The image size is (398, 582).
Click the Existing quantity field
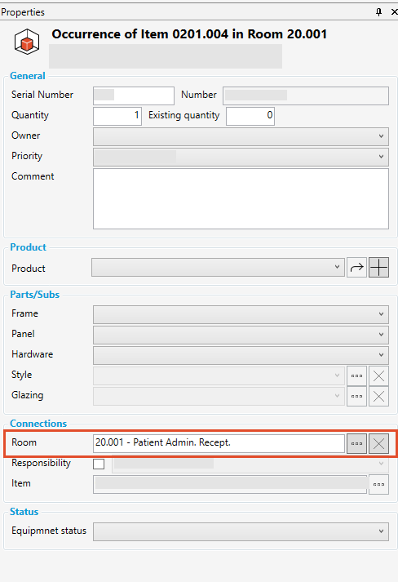pos(250,116)
